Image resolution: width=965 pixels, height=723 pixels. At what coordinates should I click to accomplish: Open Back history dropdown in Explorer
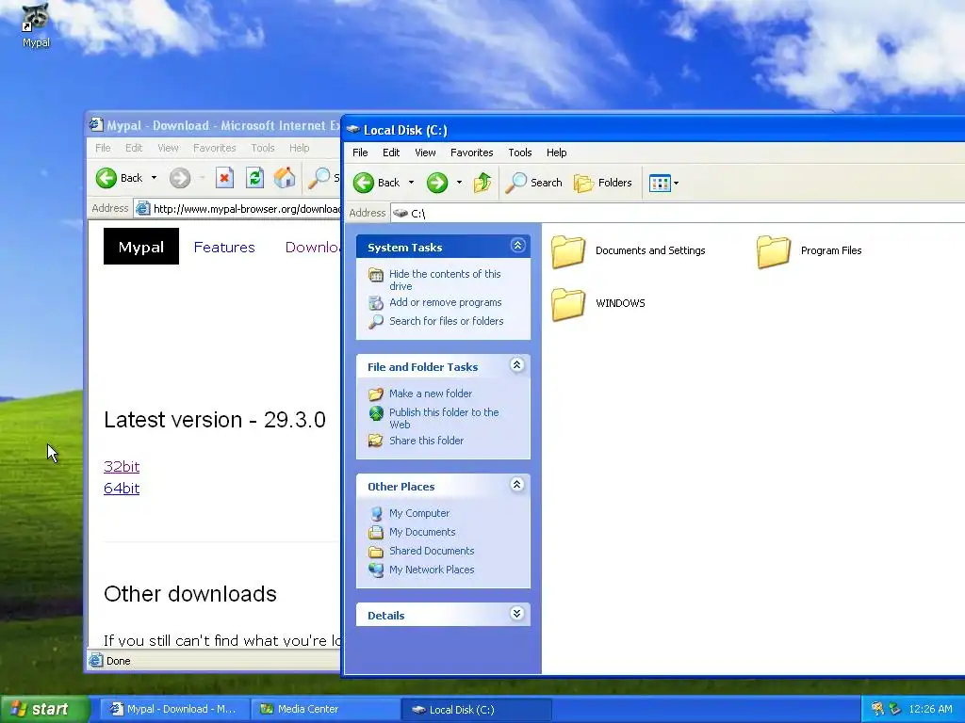pos(411,183)
